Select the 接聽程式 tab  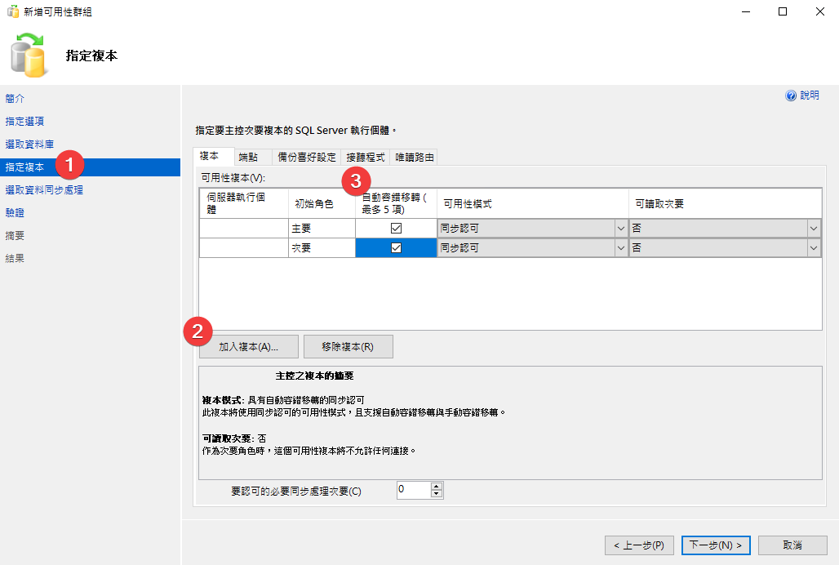click(365, 157)
